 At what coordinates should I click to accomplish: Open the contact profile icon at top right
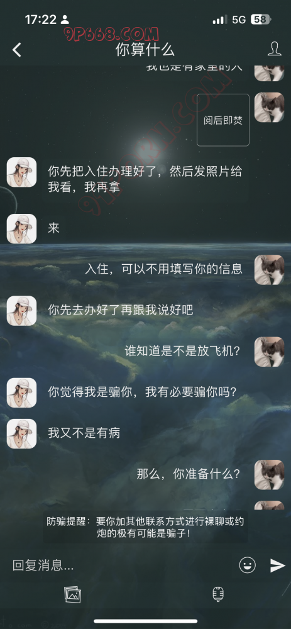click(x=275, y=49)
